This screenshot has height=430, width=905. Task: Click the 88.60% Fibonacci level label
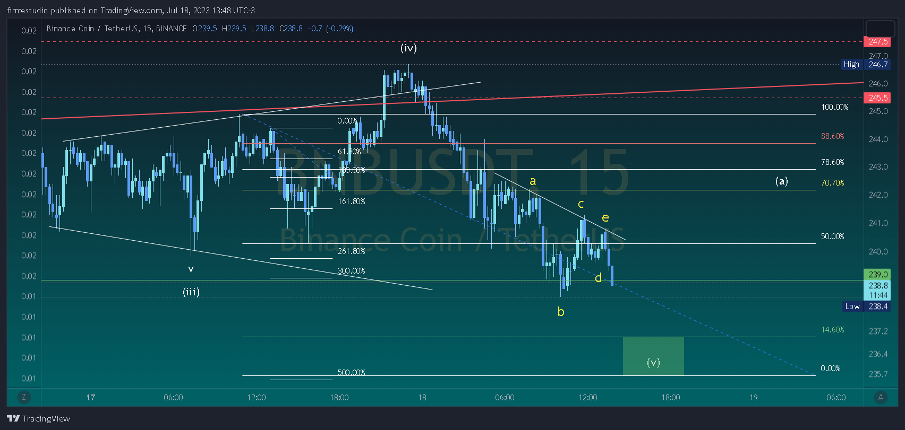(832, 136)
